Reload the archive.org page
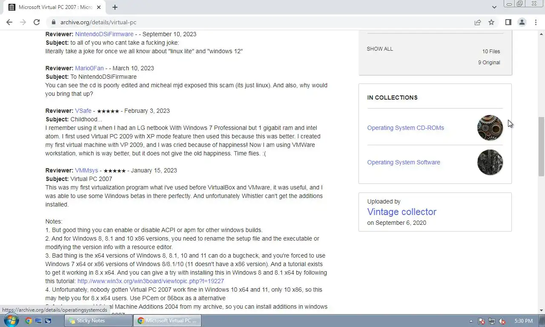The image size is (545, 327). (x=37, y=22)
